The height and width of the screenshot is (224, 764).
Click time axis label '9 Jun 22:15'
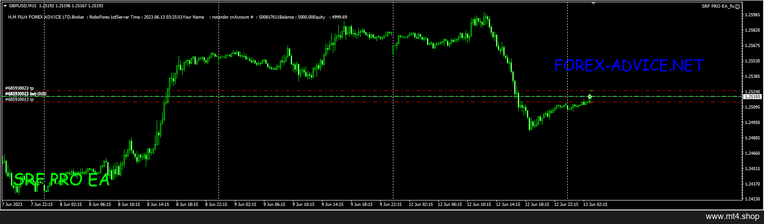pyautogui.click(x=391, y=205)
